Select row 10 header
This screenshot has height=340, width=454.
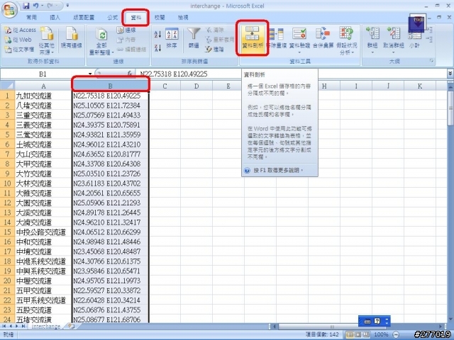pos(7,183)
